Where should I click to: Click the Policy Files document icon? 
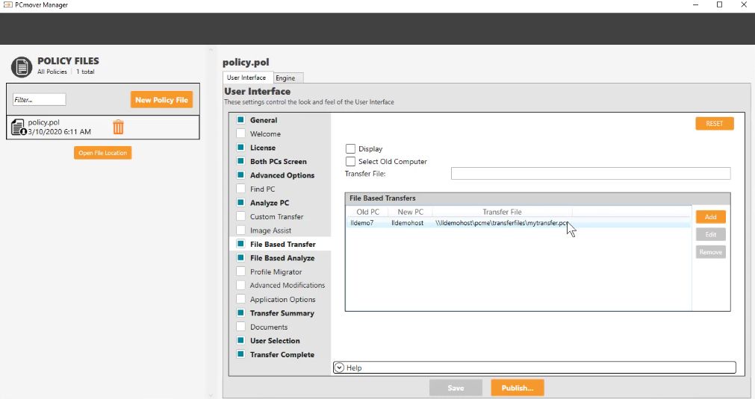tap(22, 67)
